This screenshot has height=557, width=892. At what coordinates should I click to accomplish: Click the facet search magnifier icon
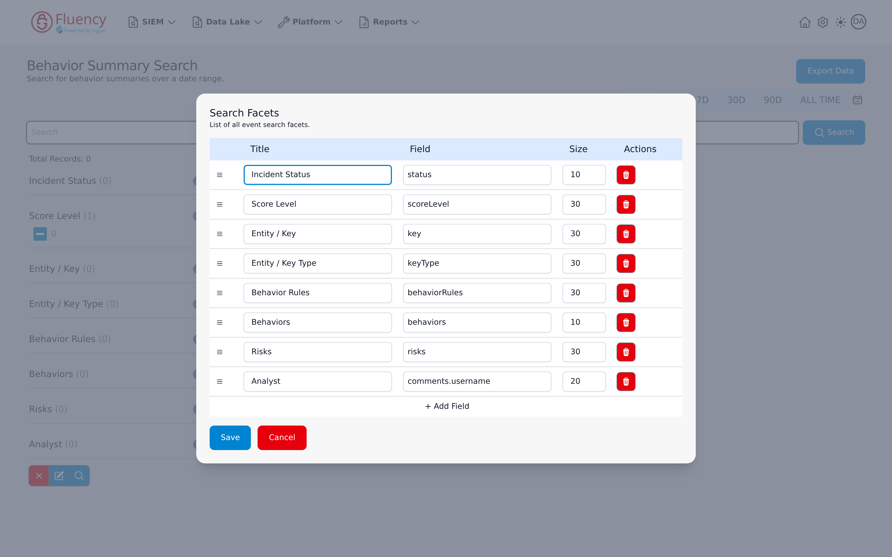tap(79, 476)
